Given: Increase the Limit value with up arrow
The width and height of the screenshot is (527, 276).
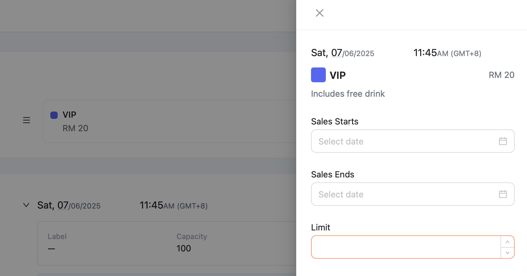Looking at the screenshot, I should coord(507,242).
